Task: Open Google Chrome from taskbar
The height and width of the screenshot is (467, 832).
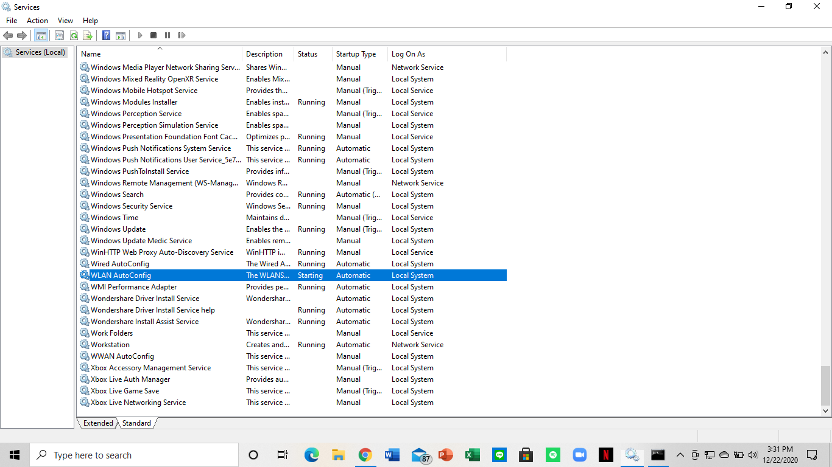Action: [365, 455]
